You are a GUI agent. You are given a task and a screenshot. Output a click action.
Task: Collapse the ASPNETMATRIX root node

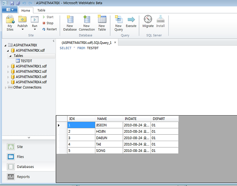pos(6,45)
